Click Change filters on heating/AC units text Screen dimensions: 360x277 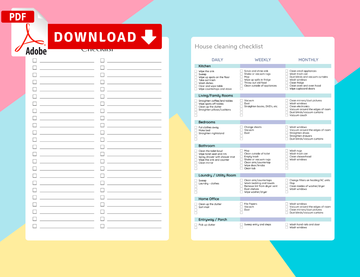(x=310, y=180)
